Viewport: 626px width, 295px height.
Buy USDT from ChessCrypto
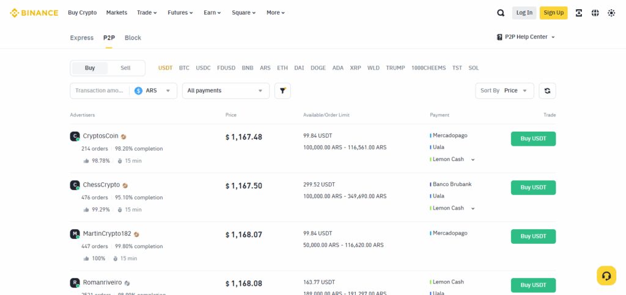pos(533,188)
